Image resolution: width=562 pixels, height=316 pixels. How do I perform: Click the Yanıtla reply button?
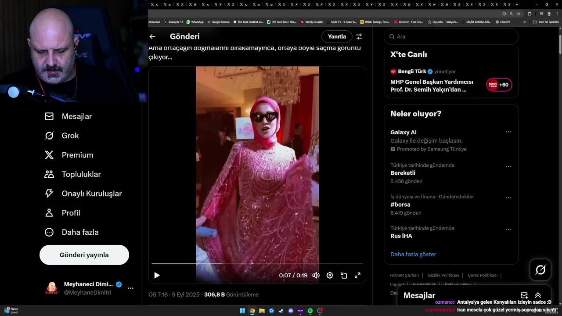click(337, 36)
